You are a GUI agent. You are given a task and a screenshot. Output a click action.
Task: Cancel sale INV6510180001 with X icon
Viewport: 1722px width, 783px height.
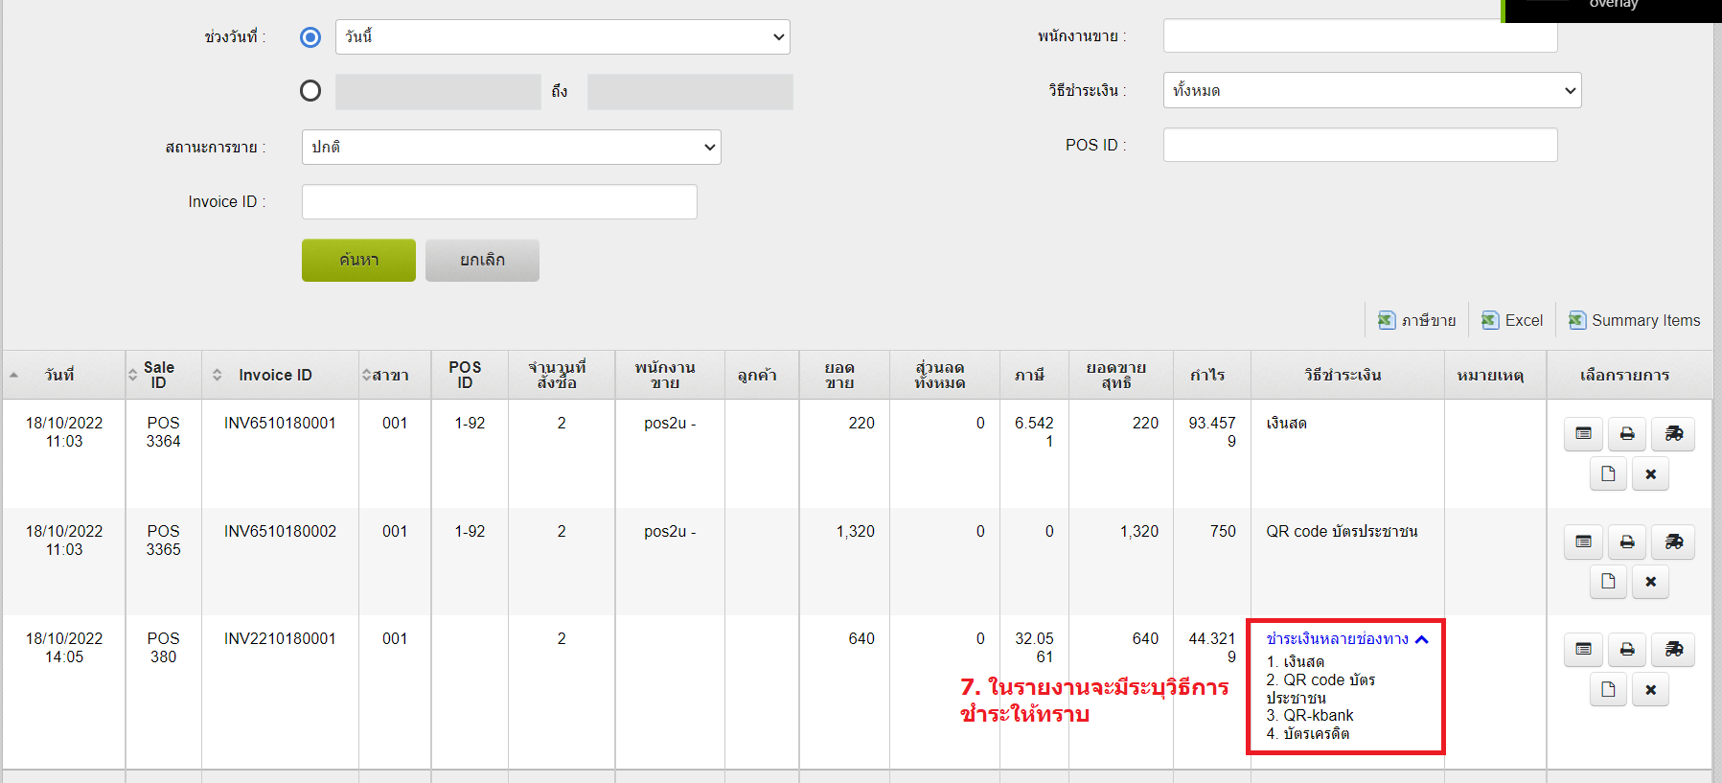click(x=1650, y=473)
